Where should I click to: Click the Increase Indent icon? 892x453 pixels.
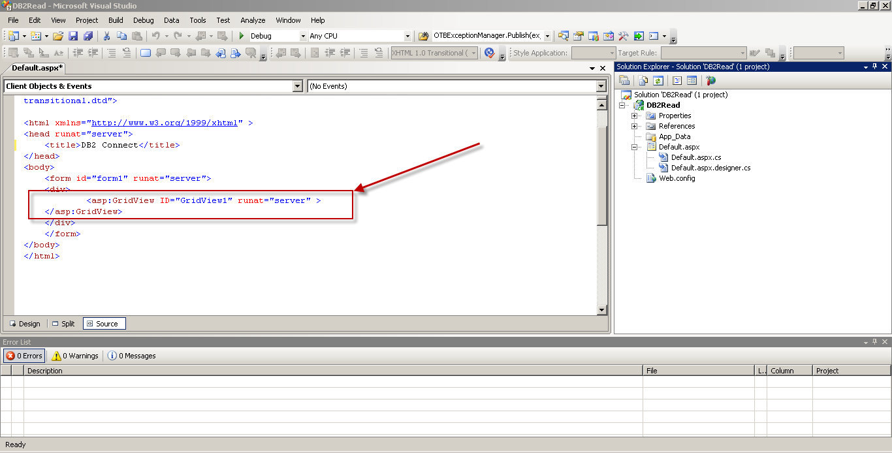(93, 53)
